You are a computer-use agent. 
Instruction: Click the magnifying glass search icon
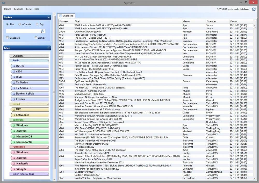[x=43, y=31]
